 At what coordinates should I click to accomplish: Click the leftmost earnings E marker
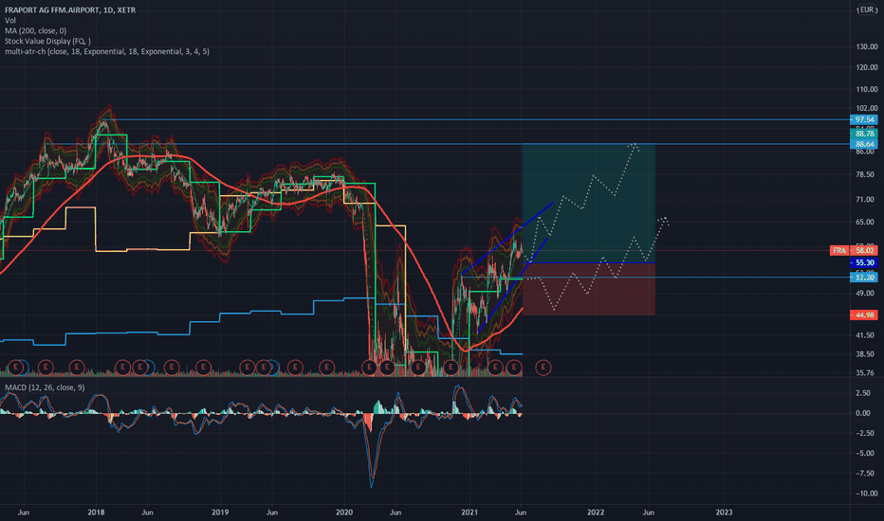[x=16, y=368]
